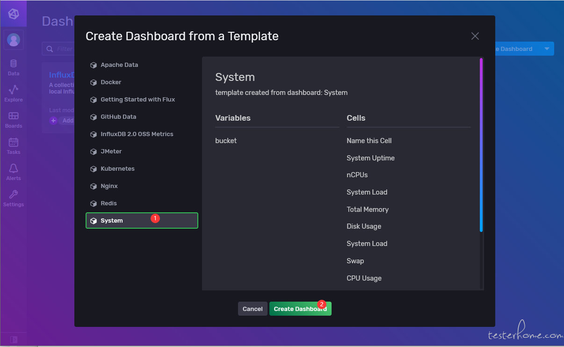The width and height of the screenshot is (564, 347).
Task: Click the 'System' template title heading
Action: (x=235, y=77)
